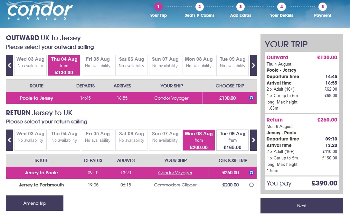Click the Payment step label
Image resolution: width=350 pixels, height=216 pixels.
[x=323, y=15]
